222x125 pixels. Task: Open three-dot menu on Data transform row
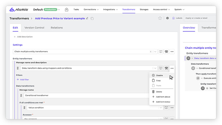[x=172, y=68]
